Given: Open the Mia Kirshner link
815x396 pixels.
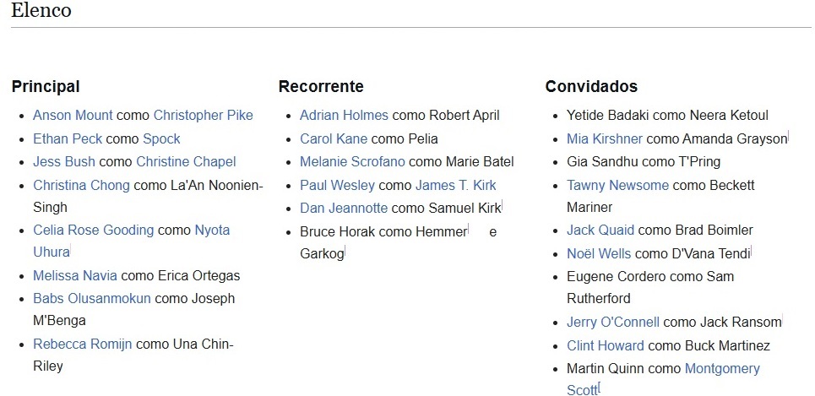Looking at the screenshot, I should (605, 139).
